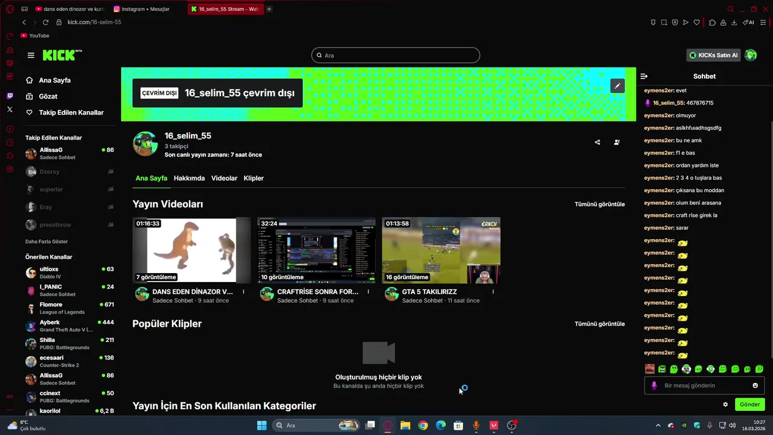The width and height of the screenshot is (773, 435).
Task: Open site info padlock icon
Action: 59,22
